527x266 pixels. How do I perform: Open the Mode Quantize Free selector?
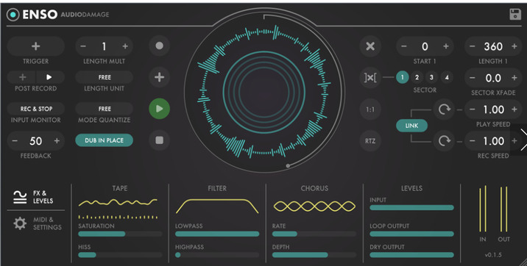[x=105, y=109]
